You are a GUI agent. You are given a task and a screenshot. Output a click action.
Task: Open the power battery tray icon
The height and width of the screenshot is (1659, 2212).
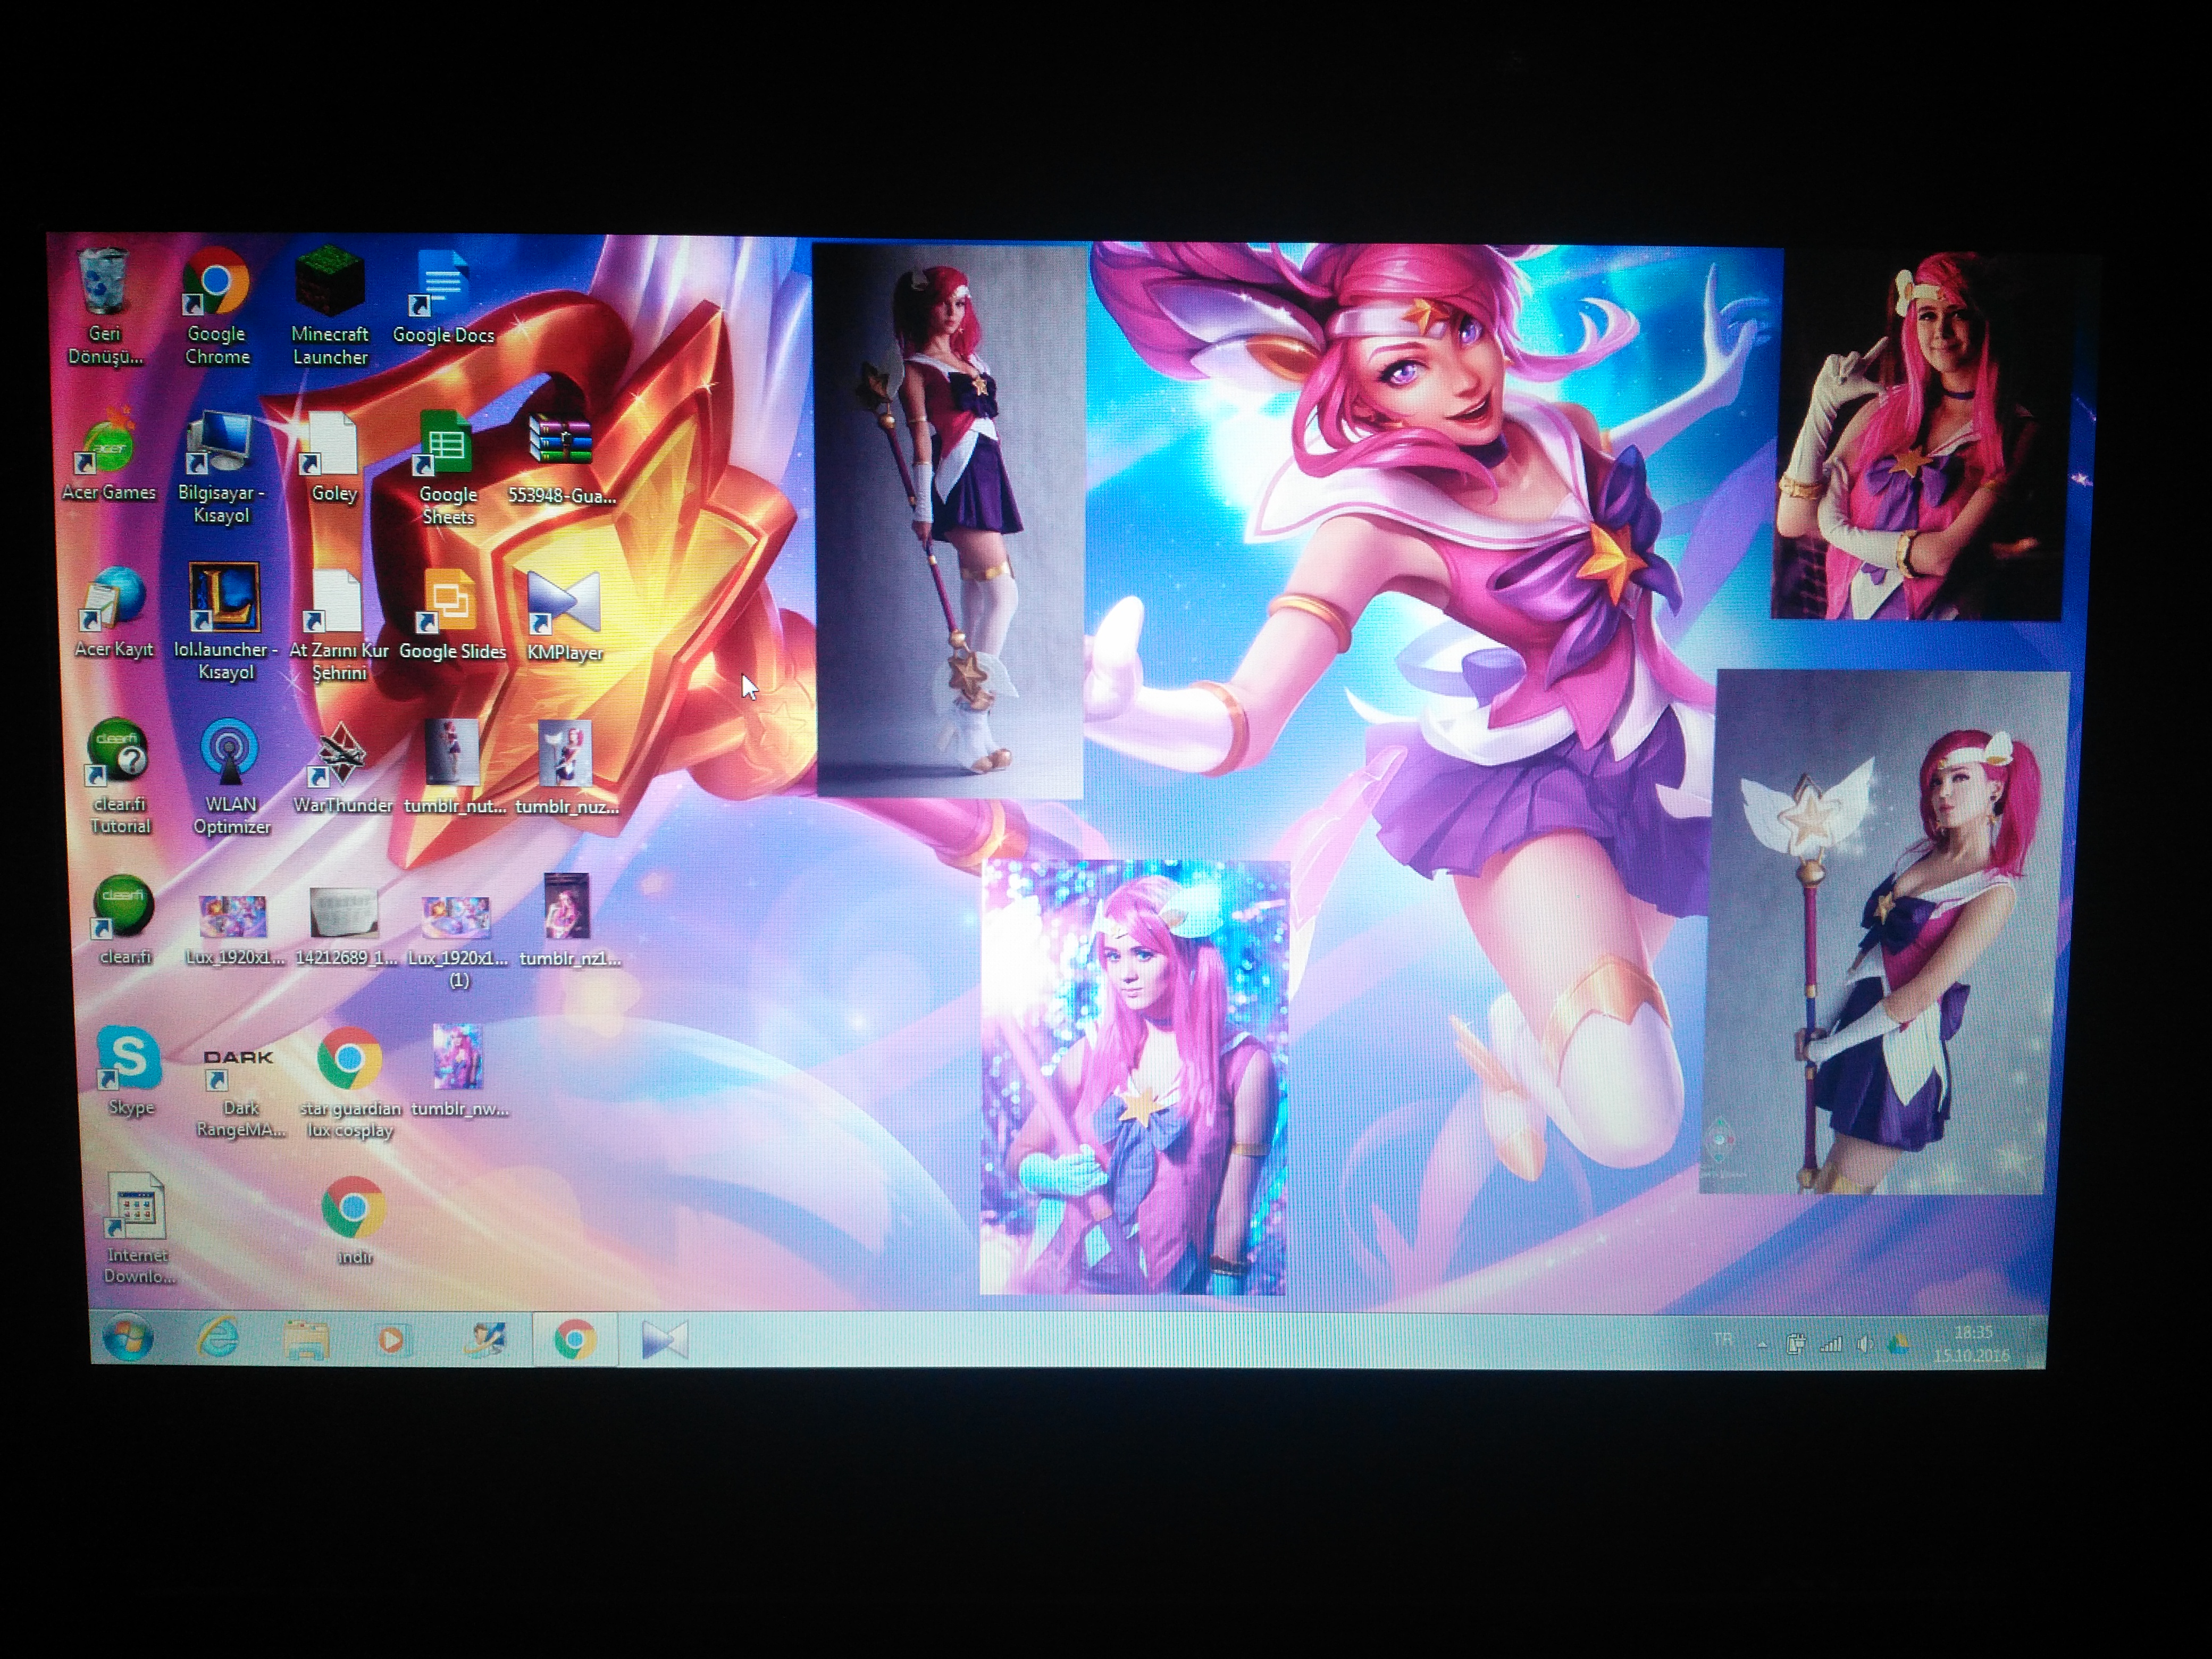[x=1795, y=1344]
